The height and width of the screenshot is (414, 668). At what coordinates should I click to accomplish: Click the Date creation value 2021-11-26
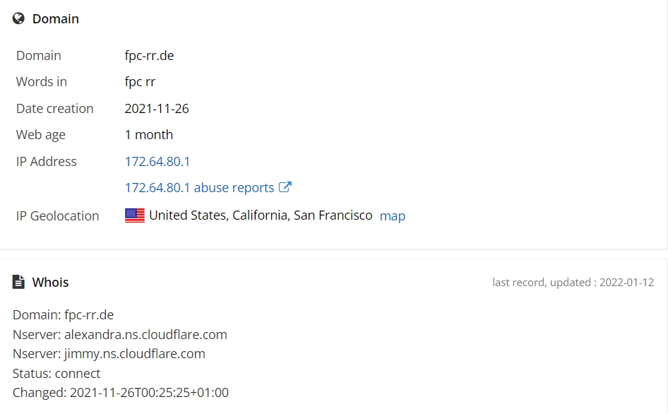pyautogui.click(x=157, y=109)
